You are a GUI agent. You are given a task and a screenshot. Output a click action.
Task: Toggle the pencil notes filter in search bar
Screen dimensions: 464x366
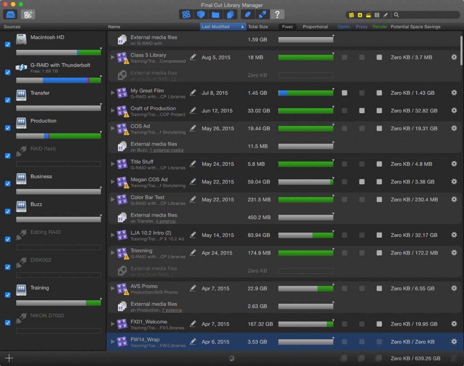pyautogui.click(x=386, y=15)
